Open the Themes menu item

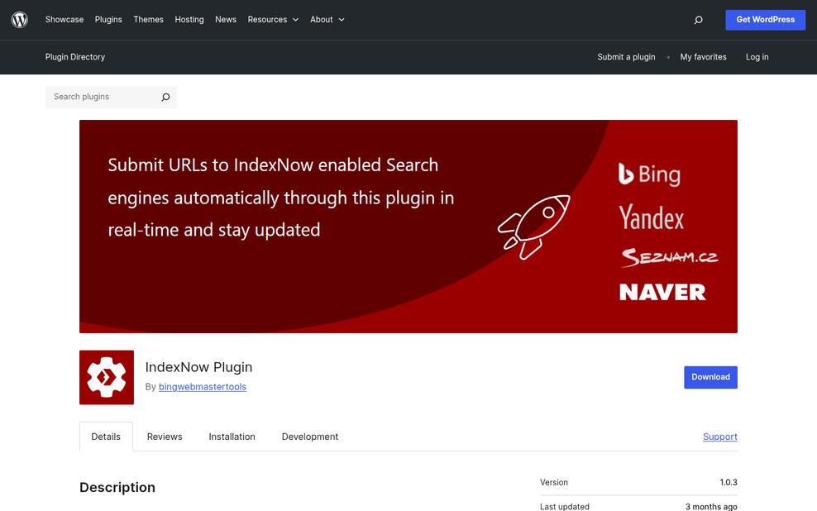[x=149, y=19]
